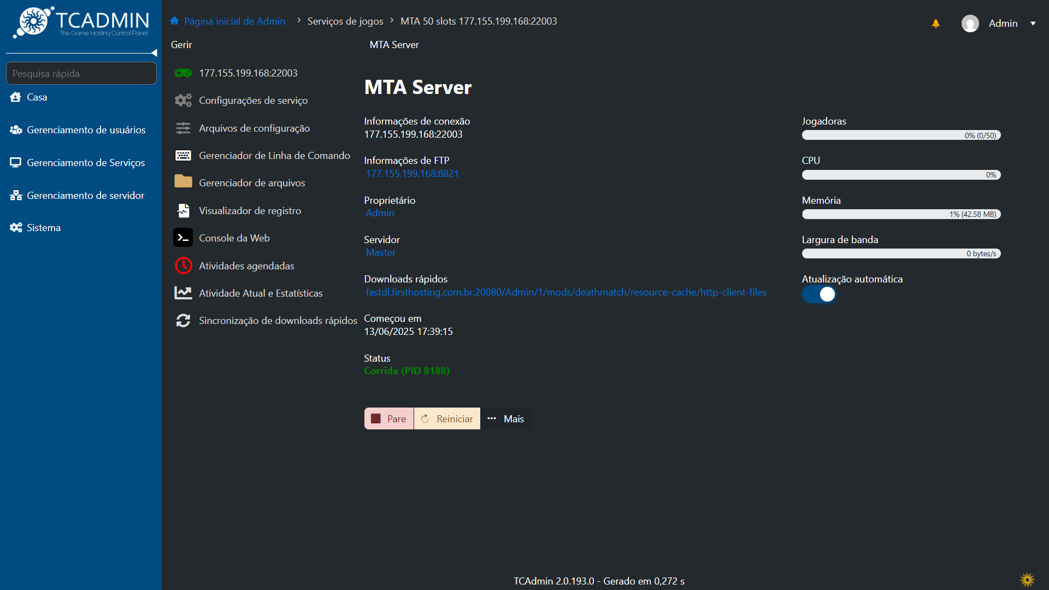Viewport: 1049px width, 590px height.
Task: Open Arquivos de configuração
Action: pos(254,128)
